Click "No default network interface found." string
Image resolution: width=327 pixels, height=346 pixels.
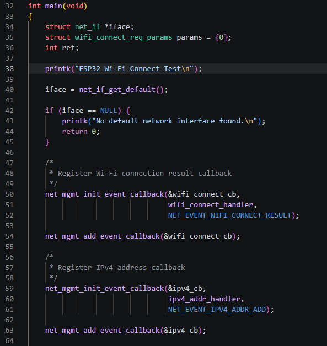[174, 121]
